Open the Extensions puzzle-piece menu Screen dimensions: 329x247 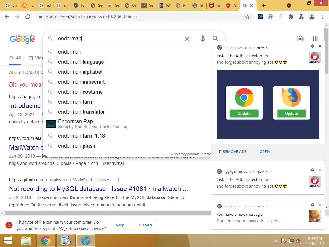click(291, 17)
